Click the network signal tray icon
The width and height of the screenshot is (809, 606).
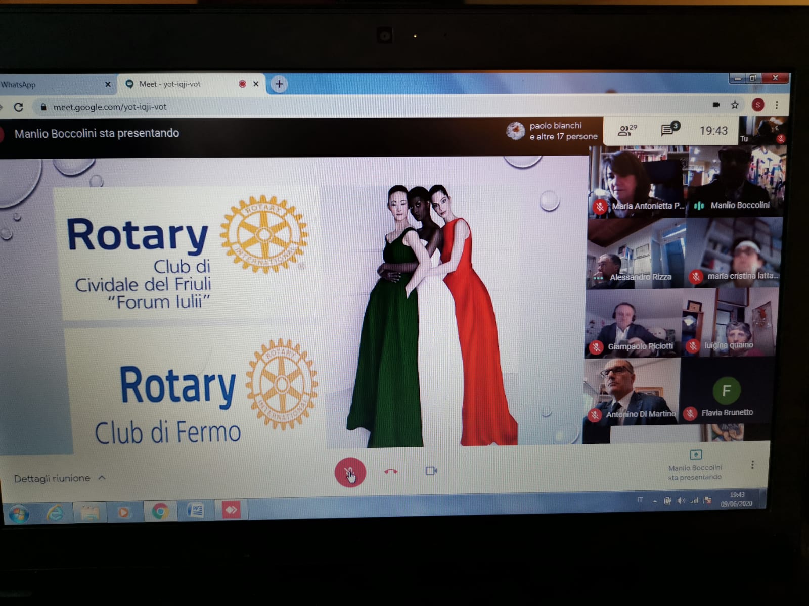[694, 500]
